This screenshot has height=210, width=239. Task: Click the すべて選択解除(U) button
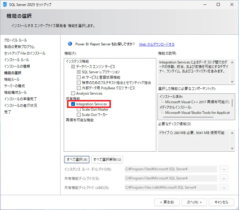[107, 160]
